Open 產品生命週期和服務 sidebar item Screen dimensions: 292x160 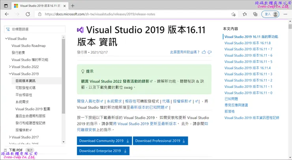tap(30, 116)
